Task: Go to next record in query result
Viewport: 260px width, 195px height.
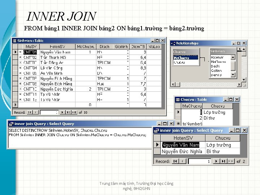Action: point(216,161)
